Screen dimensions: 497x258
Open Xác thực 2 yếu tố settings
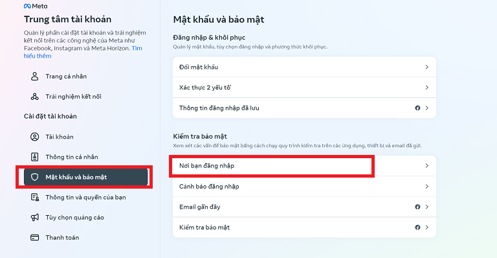[x=304, y=88]
